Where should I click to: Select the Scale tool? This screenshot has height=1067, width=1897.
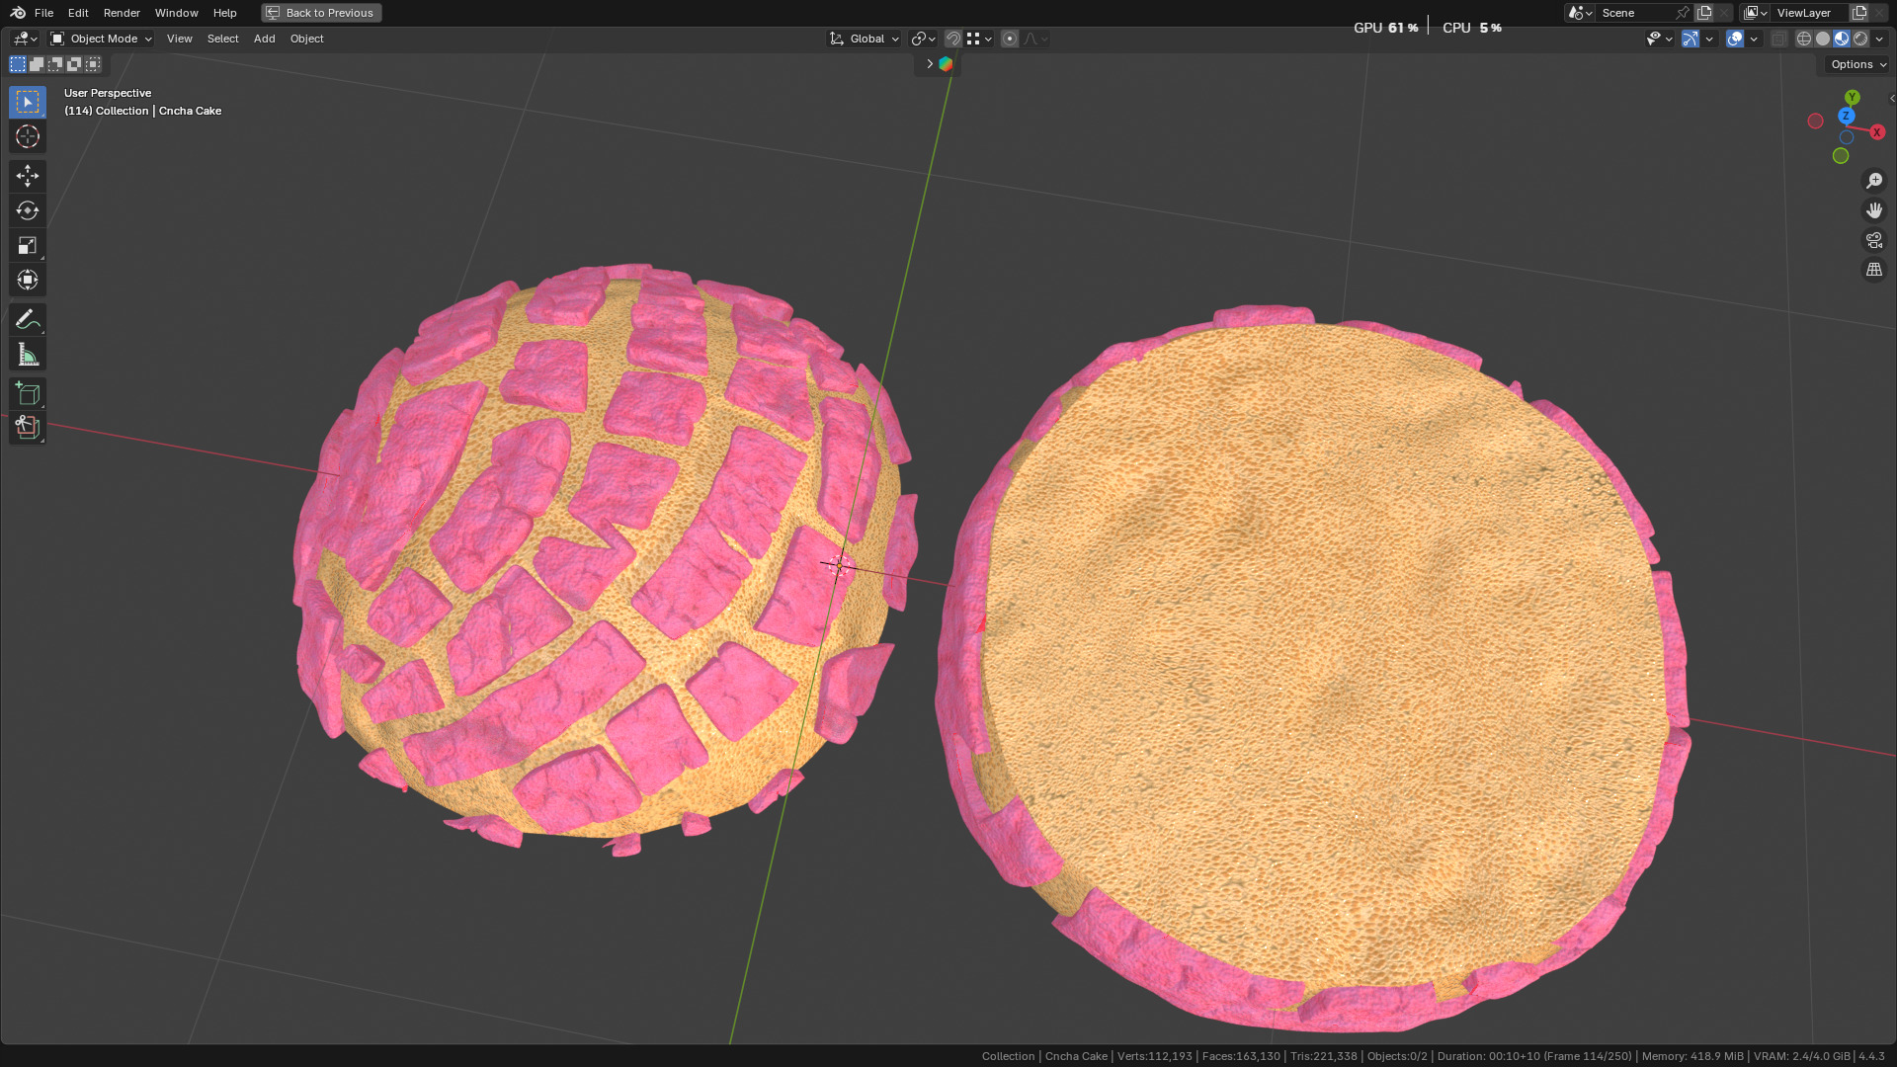pyautogui.click(x=28, y=245)
